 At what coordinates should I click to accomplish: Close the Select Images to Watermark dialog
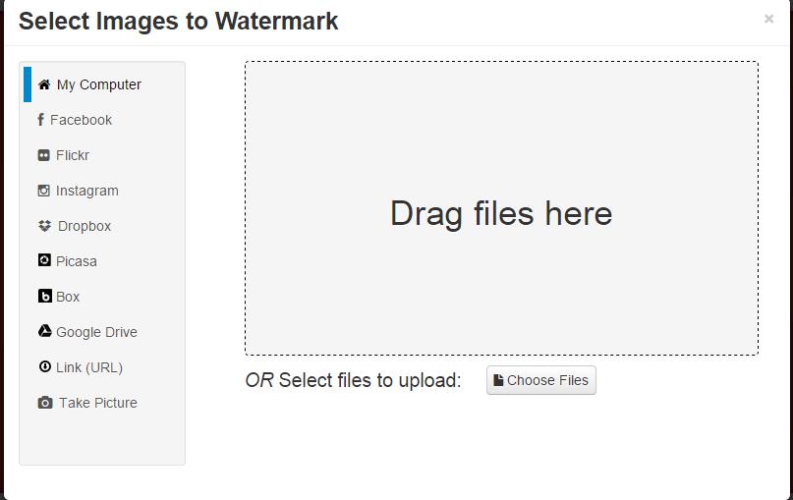[768, 19]
